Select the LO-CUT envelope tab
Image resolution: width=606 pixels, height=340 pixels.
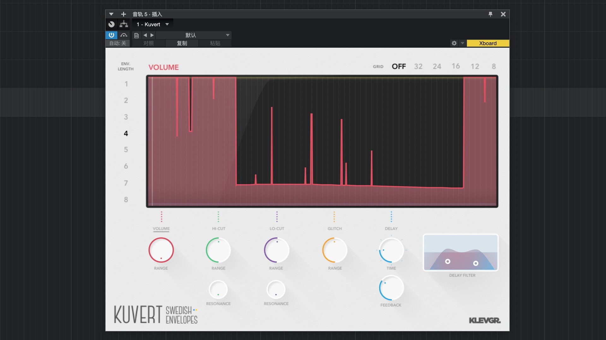click(x=277, y=229)
